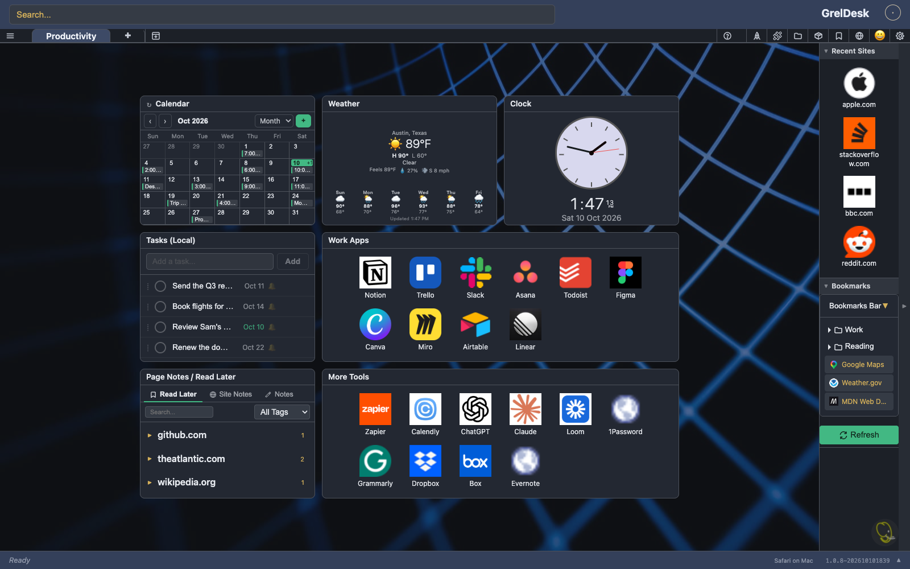The width and height of the screenshot is (910, 569).
Task: Expand the github.com read-later group
Action: [150, 435]
